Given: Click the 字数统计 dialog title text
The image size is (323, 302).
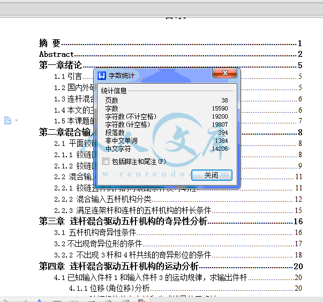Looking at the screenshot, I should pyautogui.click(x=122, y=76).
